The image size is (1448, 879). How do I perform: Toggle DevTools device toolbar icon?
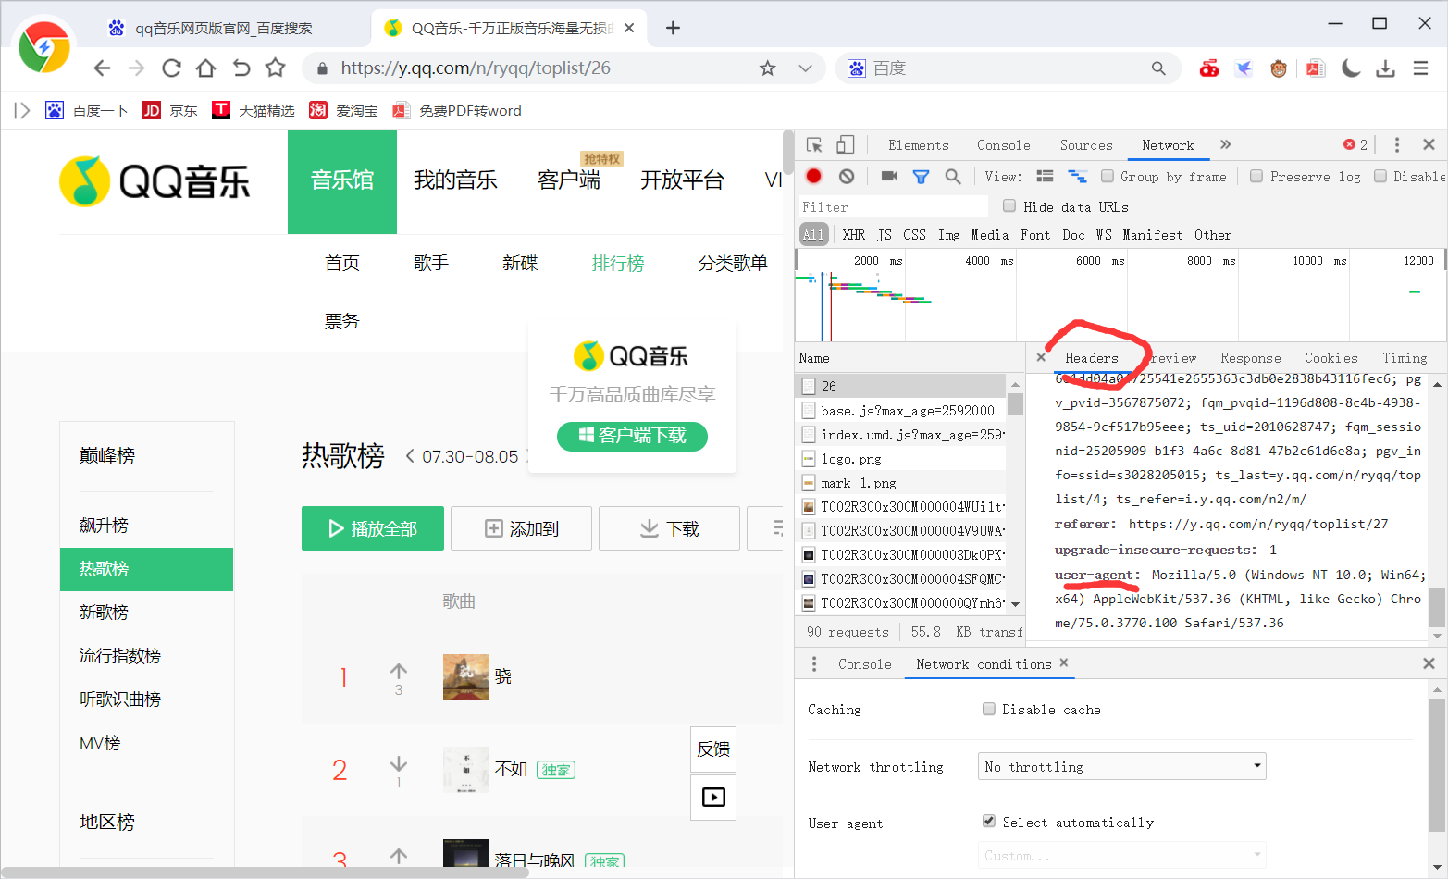845,145
